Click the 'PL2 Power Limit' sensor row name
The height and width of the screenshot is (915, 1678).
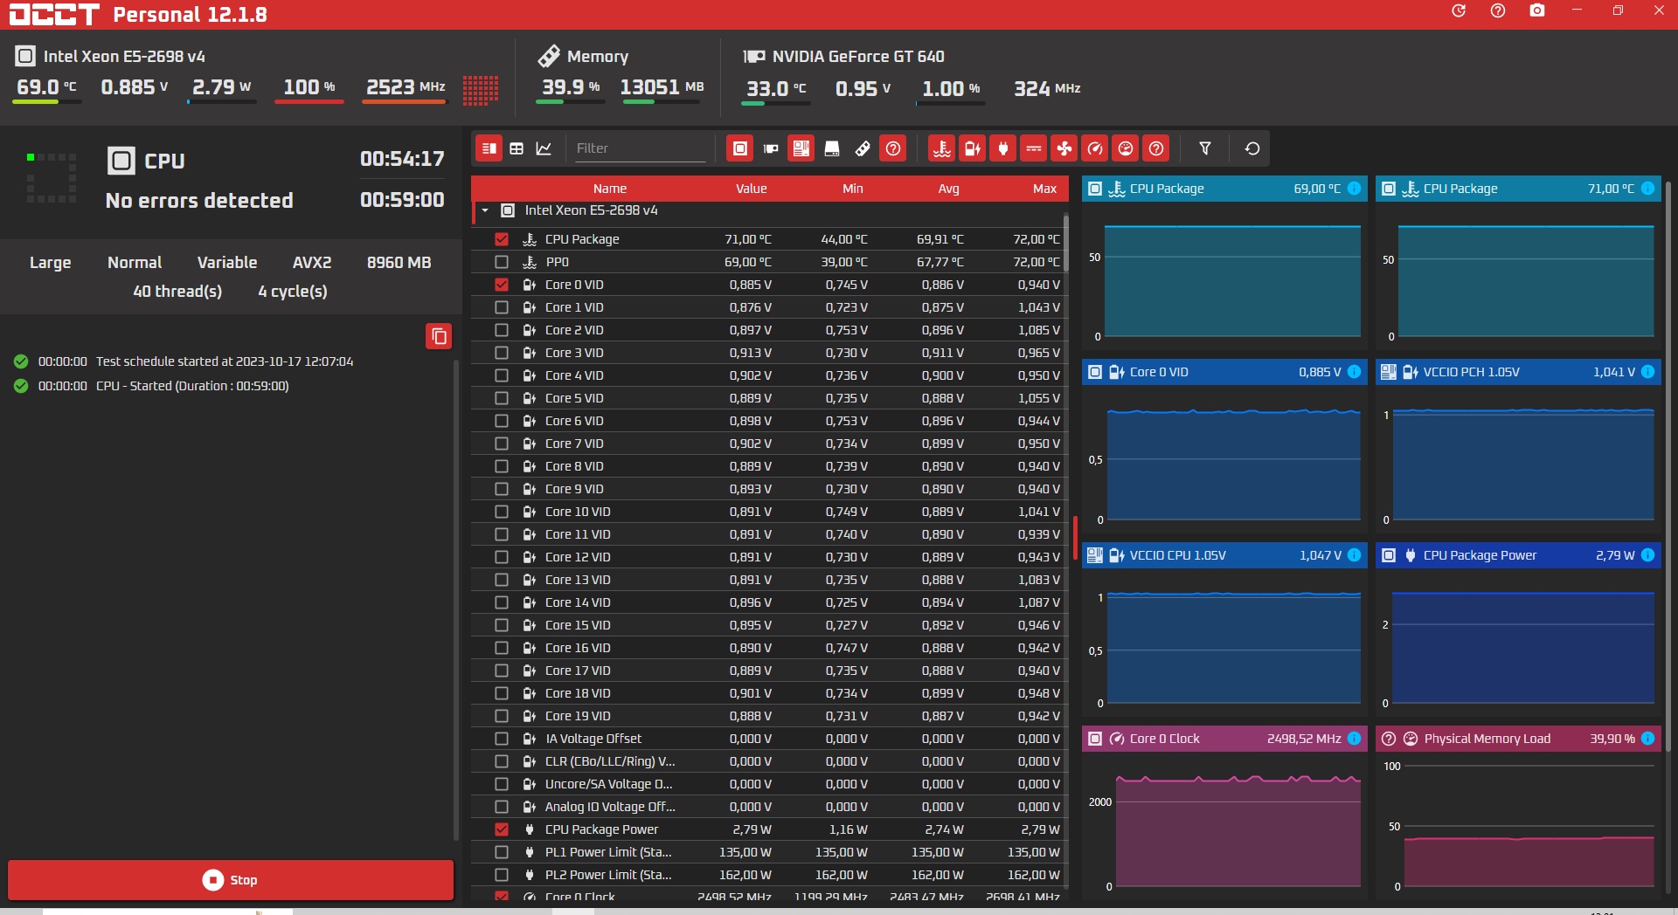(x=608, y=875)
